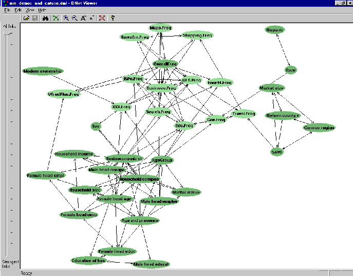Viewport: 353px width, 276px height.
Task: Click the increase font size icon
Action: click(83, 18)
